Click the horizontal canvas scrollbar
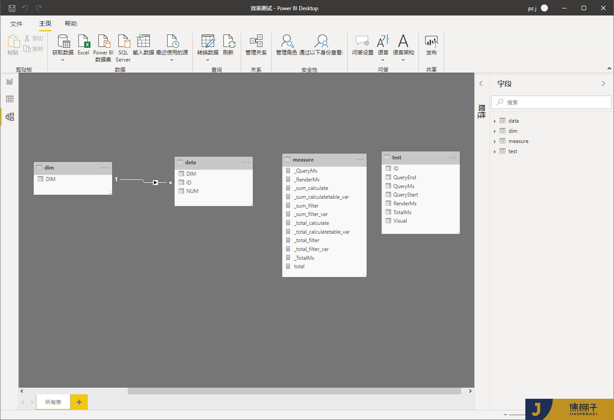 pyautogui.click(x=294, y=391)
